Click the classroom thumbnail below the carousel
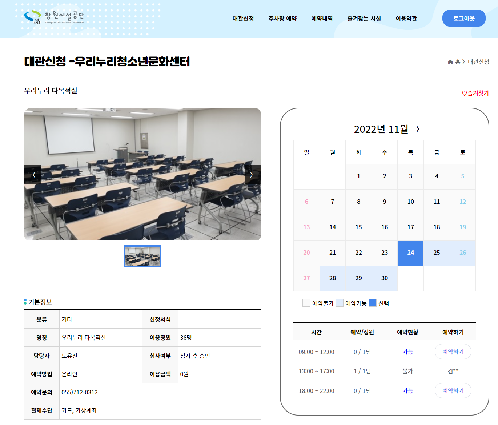This screenshot has width=498, height=425. point(142,257)
